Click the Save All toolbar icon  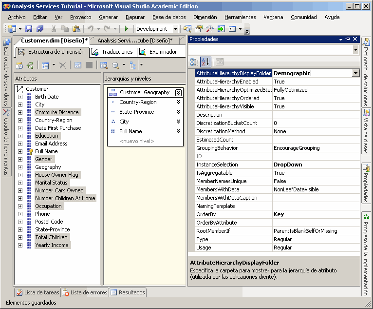40,29
